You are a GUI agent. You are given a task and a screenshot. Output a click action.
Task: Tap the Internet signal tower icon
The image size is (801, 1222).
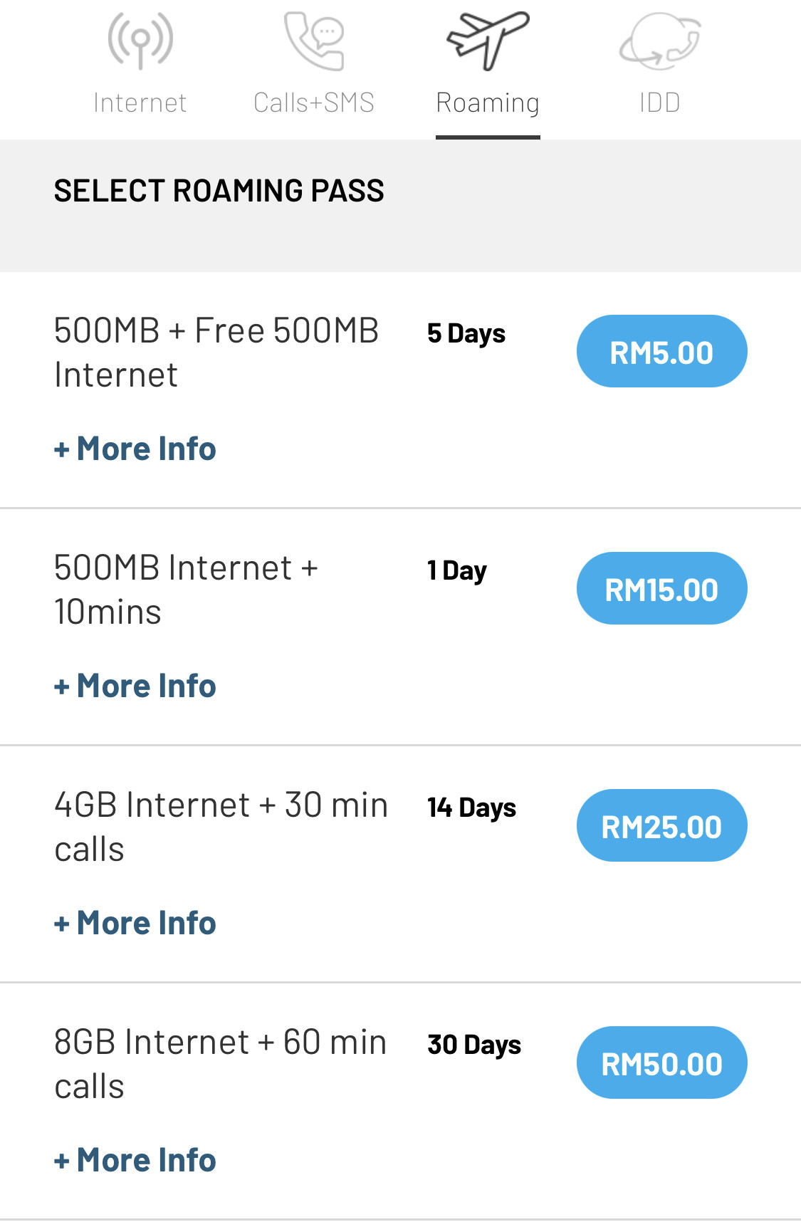pos(140,41)
